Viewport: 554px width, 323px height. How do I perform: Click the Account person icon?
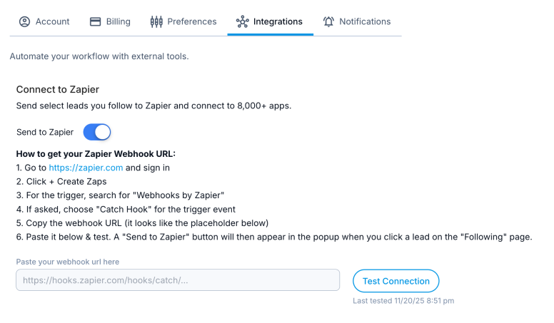tap(24, 21)
